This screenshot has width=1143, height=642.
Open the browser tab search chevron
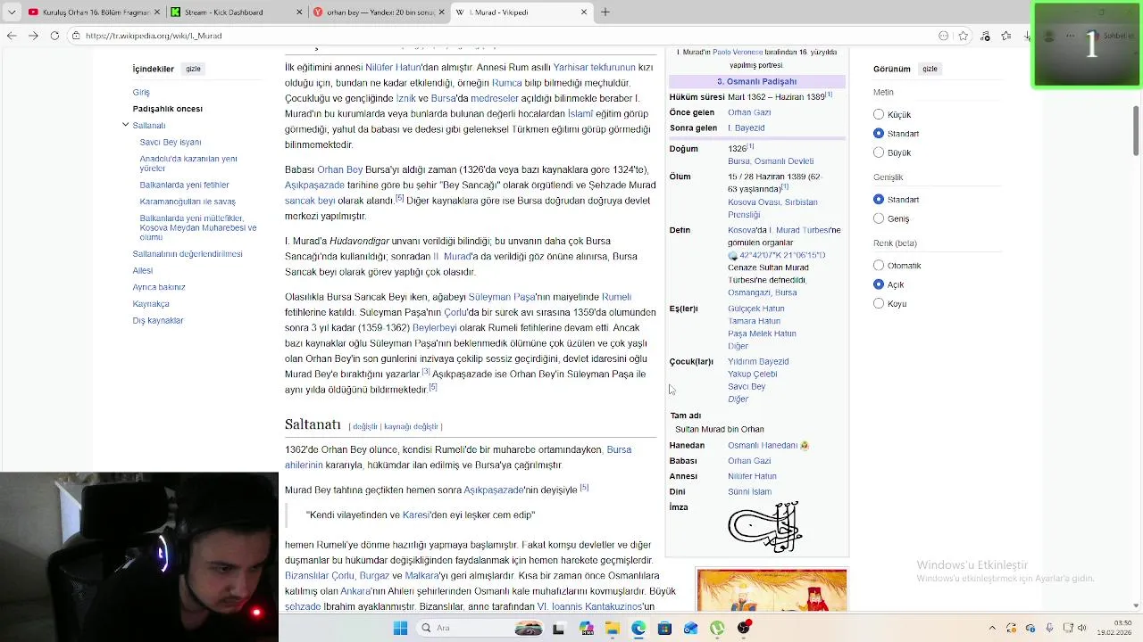coord(12,12)
